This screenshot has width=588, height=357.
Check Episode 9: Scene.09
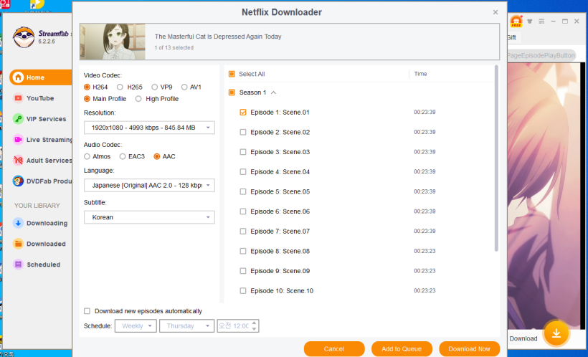(x=243, y=271)
